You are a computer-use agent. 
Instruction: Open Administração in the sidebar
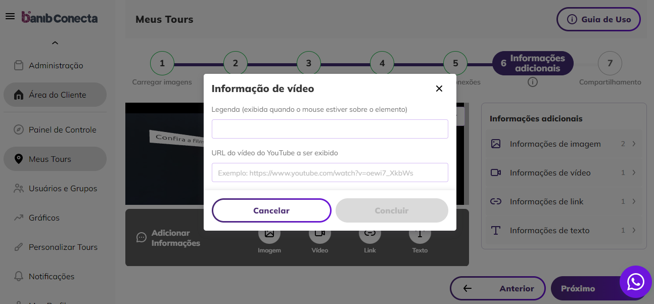click(55, 65)
